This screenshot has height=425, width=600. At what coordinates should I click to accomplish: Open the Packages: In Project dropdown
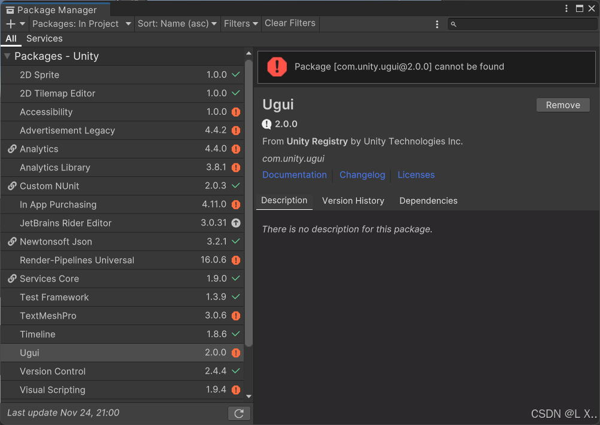tap(81, 24)
